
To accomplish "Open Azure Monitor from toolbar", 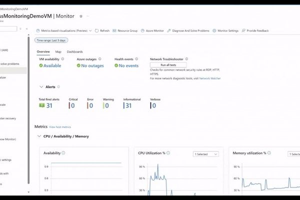I will (x=152, y=30).
